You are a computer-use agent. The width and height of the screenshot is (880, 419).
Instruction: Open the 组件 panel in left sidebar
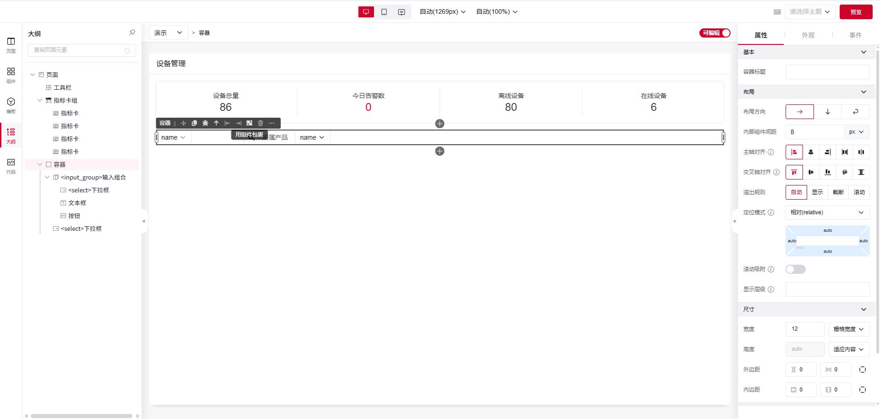[11, 75]
